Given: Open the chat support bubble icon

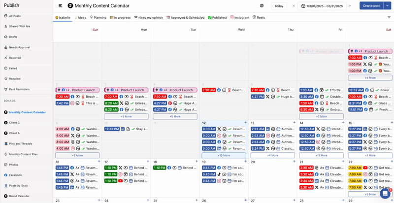Looking at the screenshot, I should pos(385,194).
